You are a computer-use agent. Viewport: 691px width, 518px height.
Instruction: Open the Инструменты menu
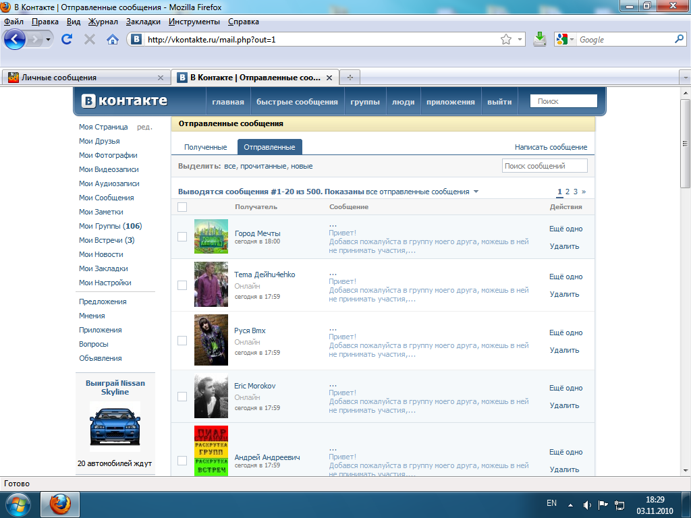point(194,22)
